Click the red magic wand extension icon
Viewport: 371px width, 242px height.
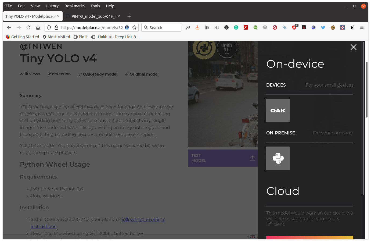tap(246, 27)
